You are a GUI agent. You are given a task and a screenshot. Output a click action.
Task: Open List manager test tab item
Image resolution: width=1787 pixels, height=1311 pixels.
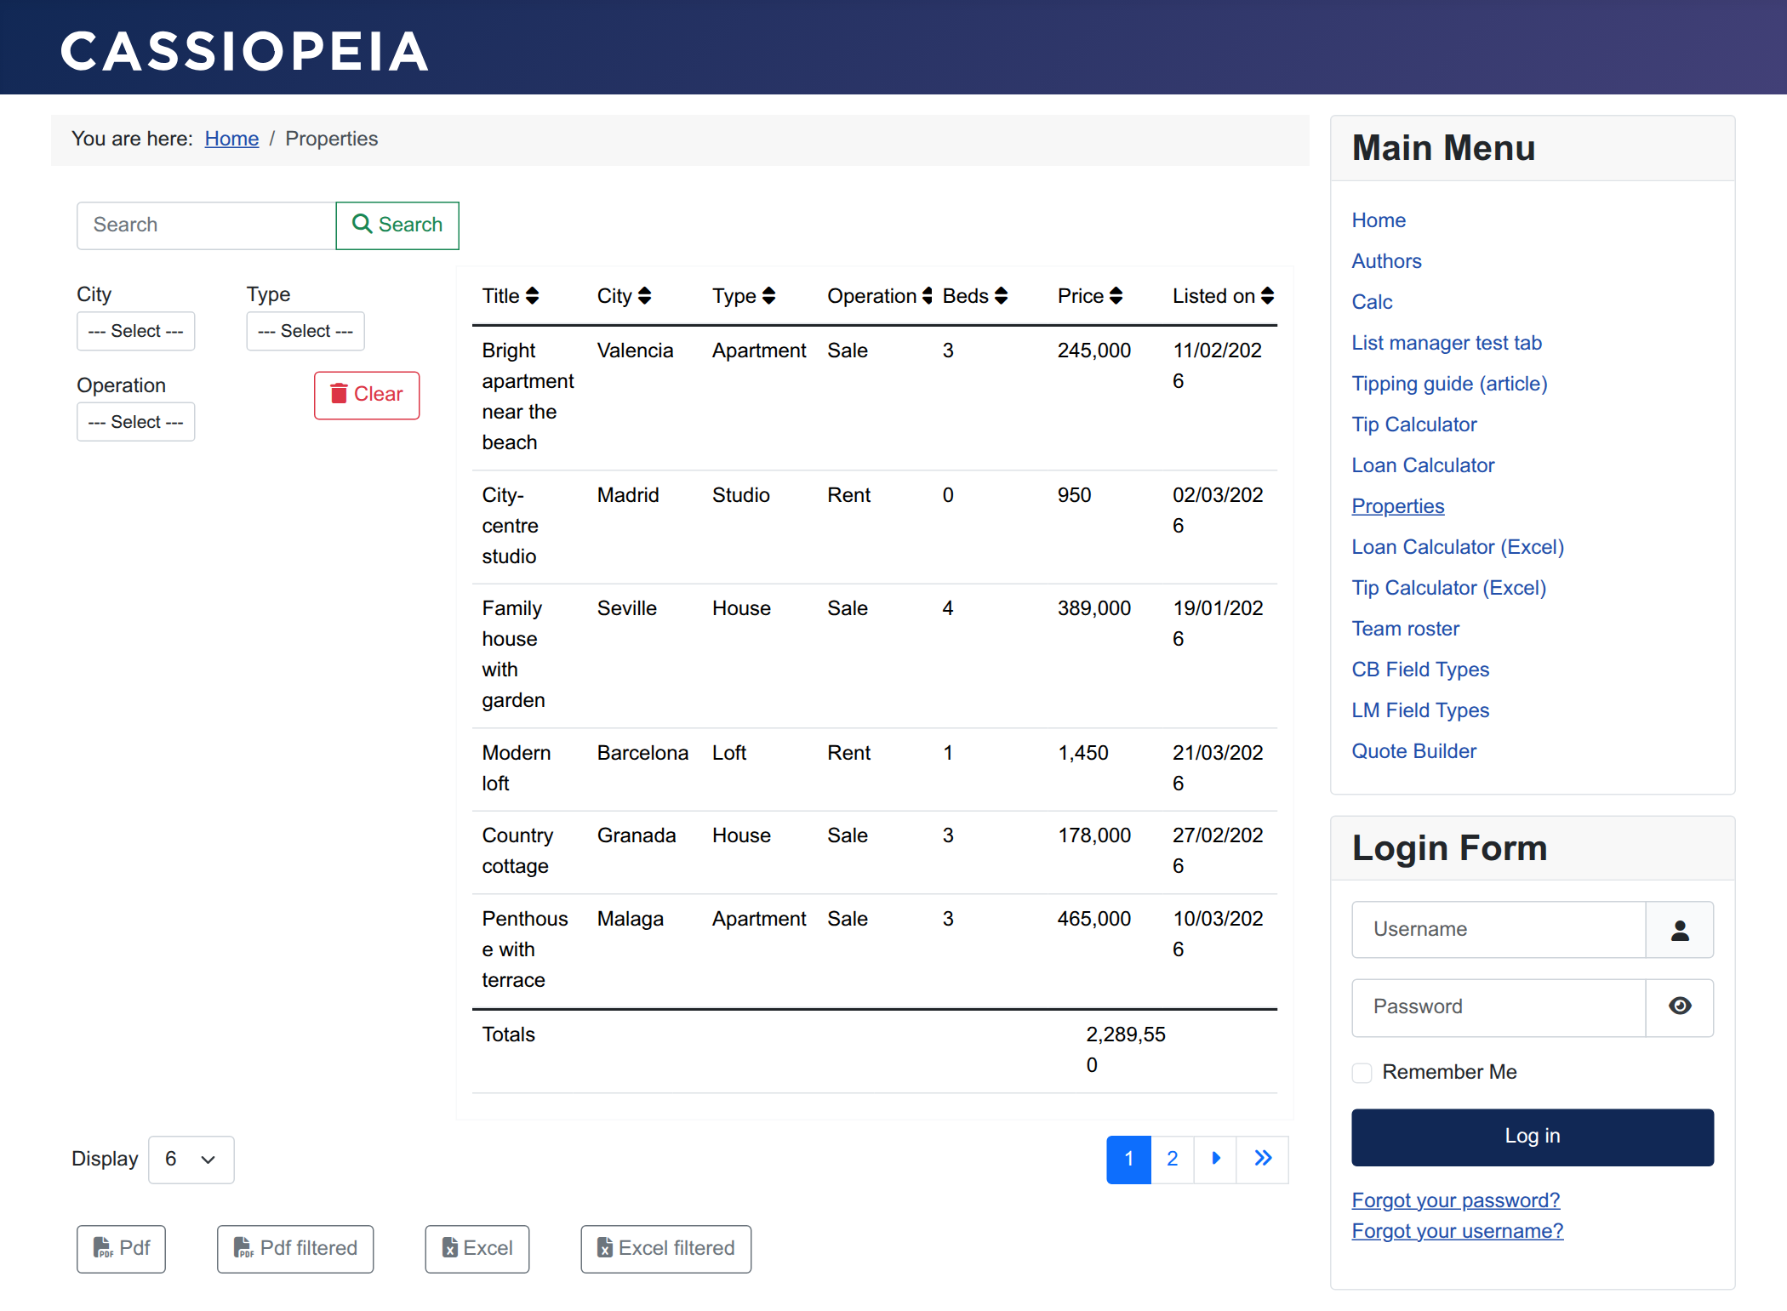tap(1447, 343)
